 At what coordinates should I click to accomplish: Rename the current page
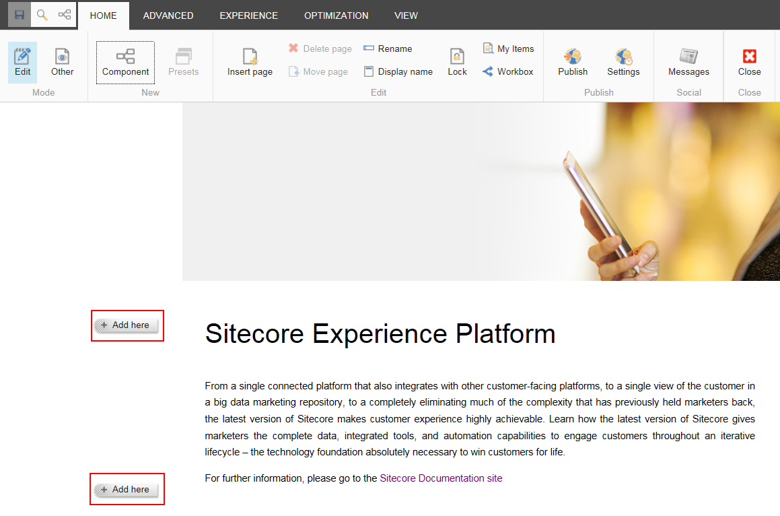[x=388, y=49]
